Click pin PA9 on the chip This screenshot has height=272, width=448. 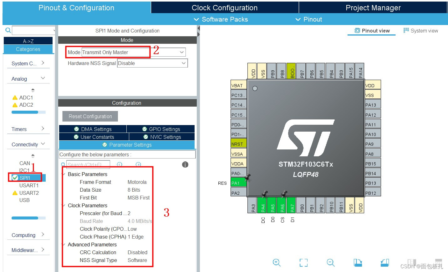(x=373, y=144)
